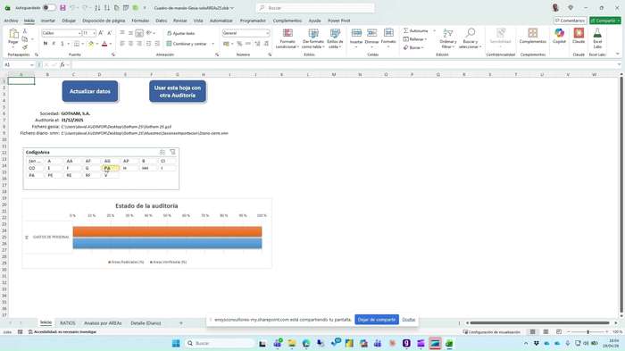Viewport: 625px width, 351px height.
Task: Open the Archivo menu
Action: 11,21
